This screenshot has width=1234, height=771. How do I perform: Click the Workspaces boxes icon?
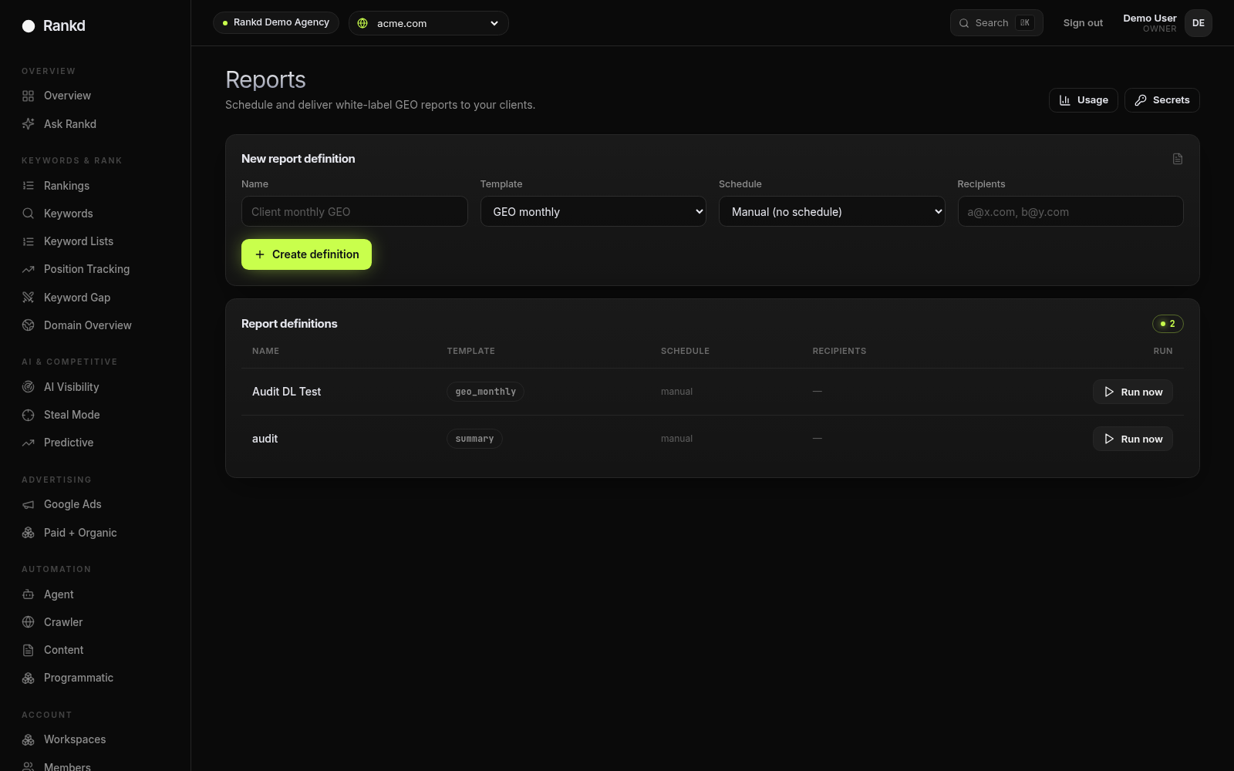[x=29, y=739]
